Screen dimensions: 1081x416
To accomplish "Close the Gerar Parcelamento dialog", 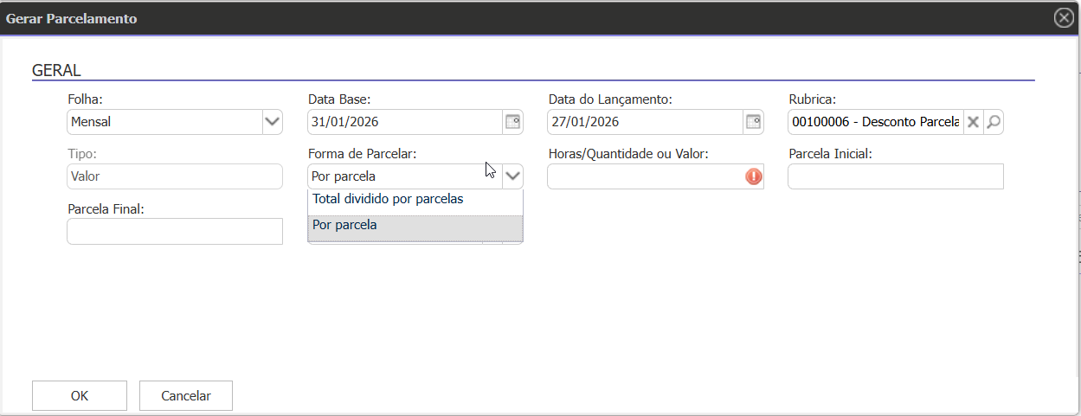I will point(1064,18).
